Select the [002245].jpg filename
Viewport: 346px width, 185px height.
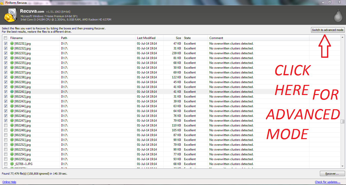coord(23,111)
